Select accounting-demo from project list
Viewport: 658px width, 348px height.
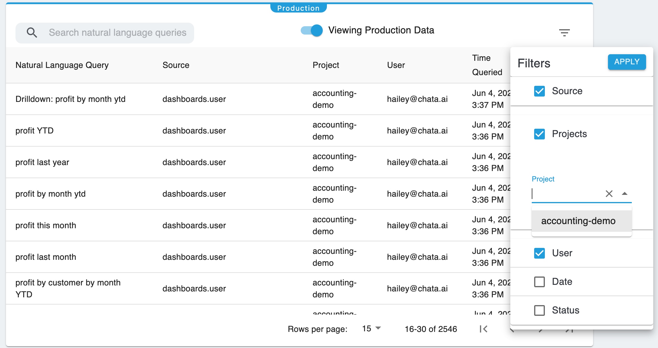[x=581, y=221]
